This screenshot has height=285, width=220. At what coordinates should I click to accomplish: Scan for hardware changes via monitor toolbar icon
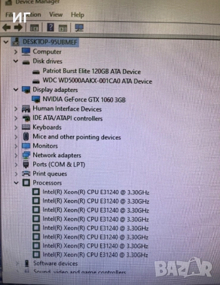(79, 28)
